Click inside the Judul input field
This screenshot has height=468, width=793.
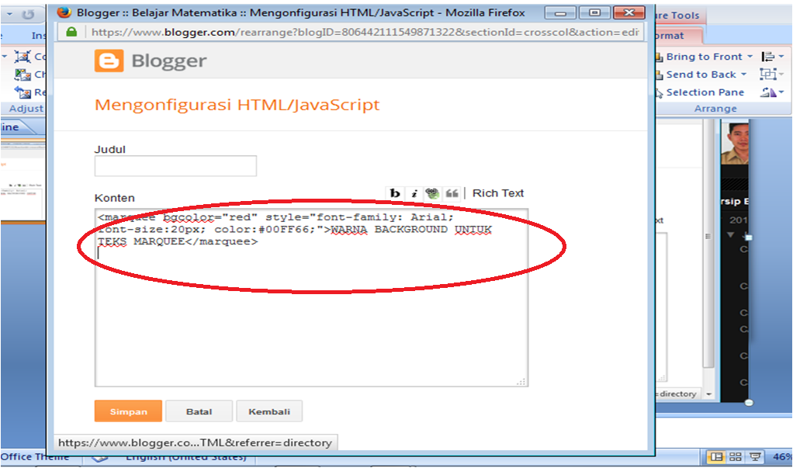175,166
